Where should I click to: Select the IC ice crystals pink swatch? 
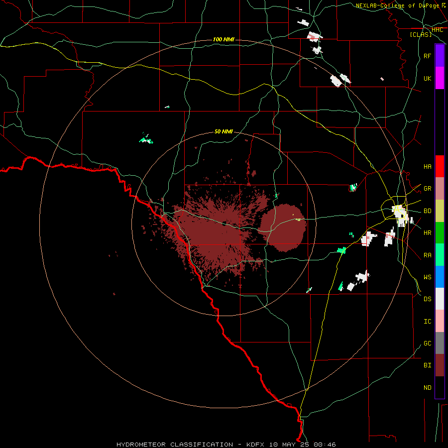pos(440,321)
